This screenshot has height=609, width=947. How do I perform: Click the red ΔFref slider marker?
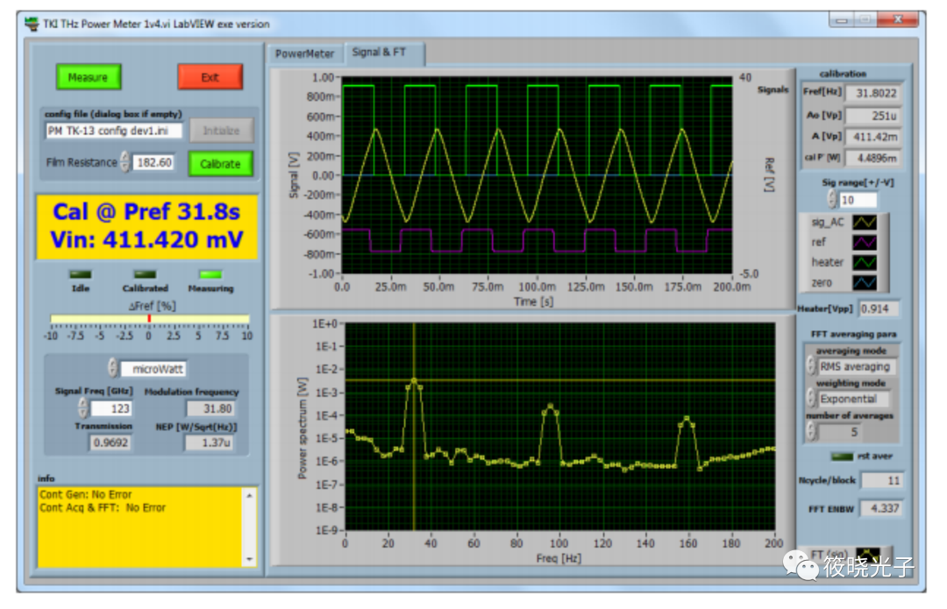tap(149, 318)
